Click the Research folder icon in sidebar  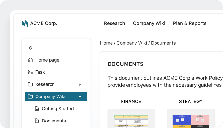30,84
